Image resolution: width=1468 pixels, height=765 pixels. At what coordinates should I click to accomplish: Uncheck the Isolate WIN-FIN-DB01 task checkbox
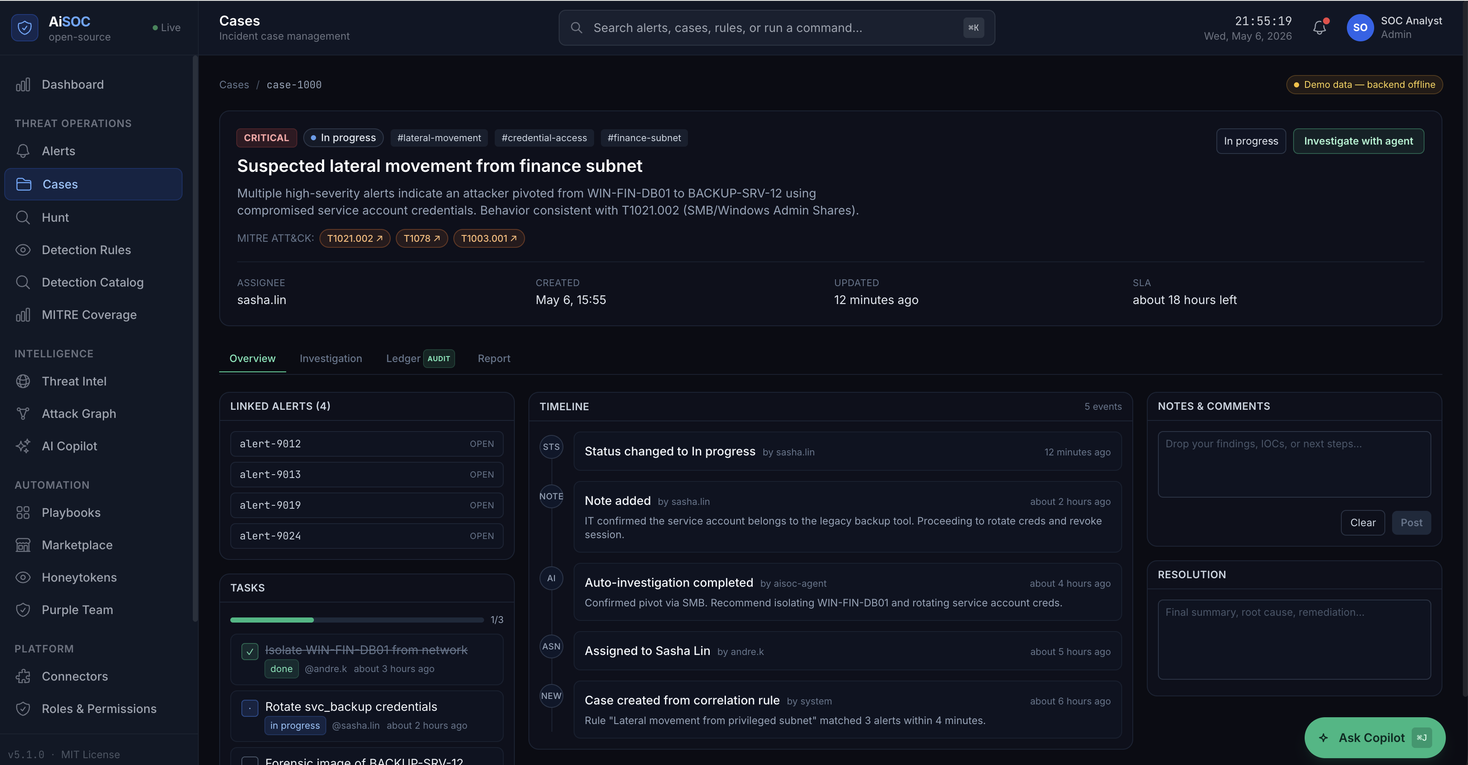pos(250,652)
